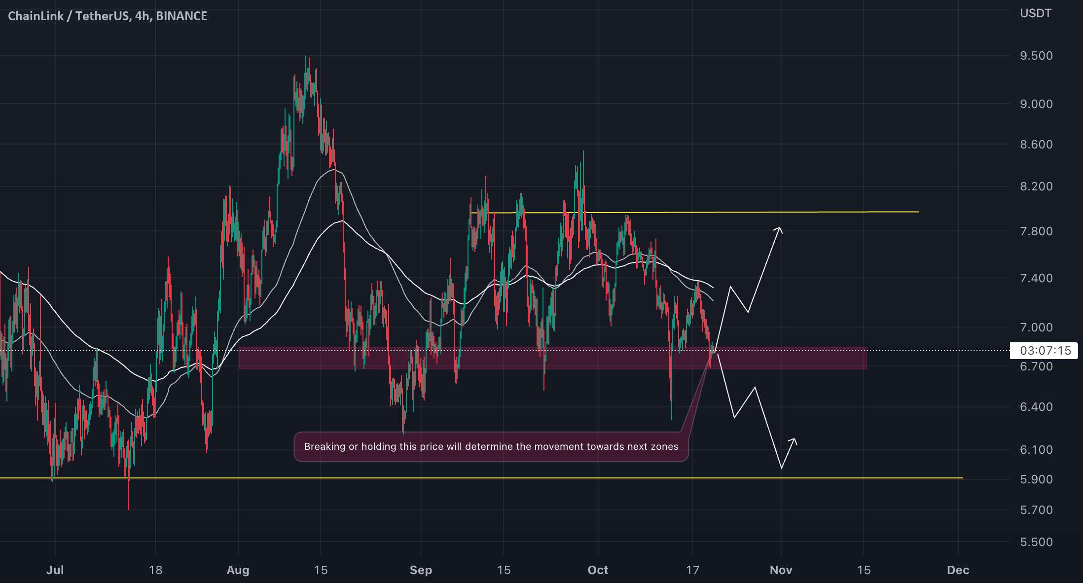Click the Aug date label on time axis
The image size is (1083, 583).
click(x=238, y=570)
